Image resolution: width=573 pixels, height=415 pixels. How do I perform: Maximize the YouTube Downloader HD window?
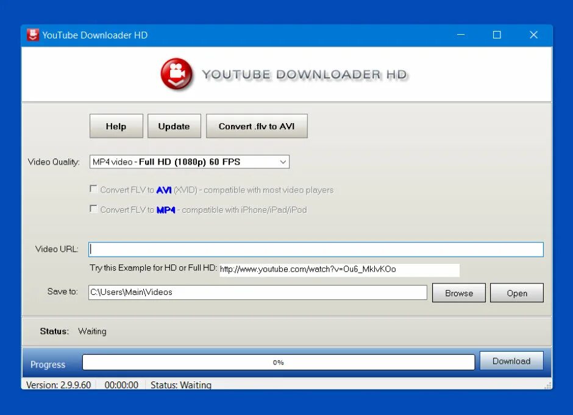click(x=497, y=35)
